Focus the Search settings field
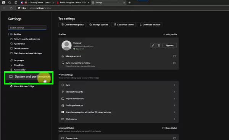The width and height of the screenshot is (229, 140). point(27,28)
